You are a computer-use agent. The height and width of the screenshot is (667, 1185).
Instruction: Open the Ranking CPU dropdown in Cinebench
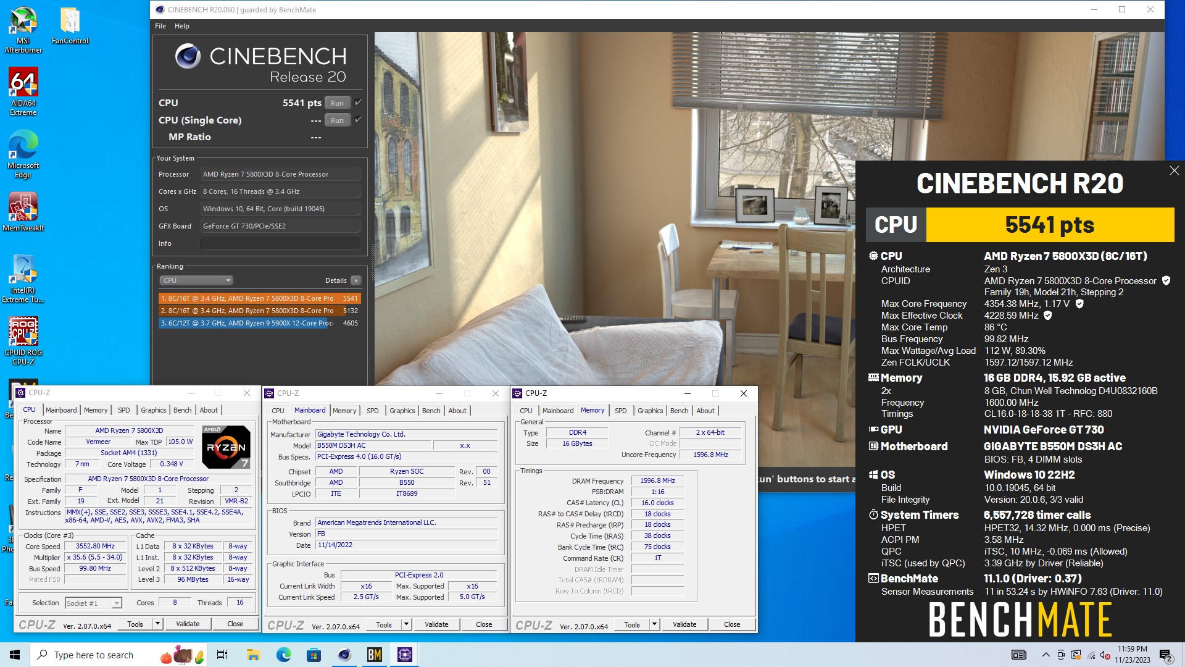(x=196, y=280)
